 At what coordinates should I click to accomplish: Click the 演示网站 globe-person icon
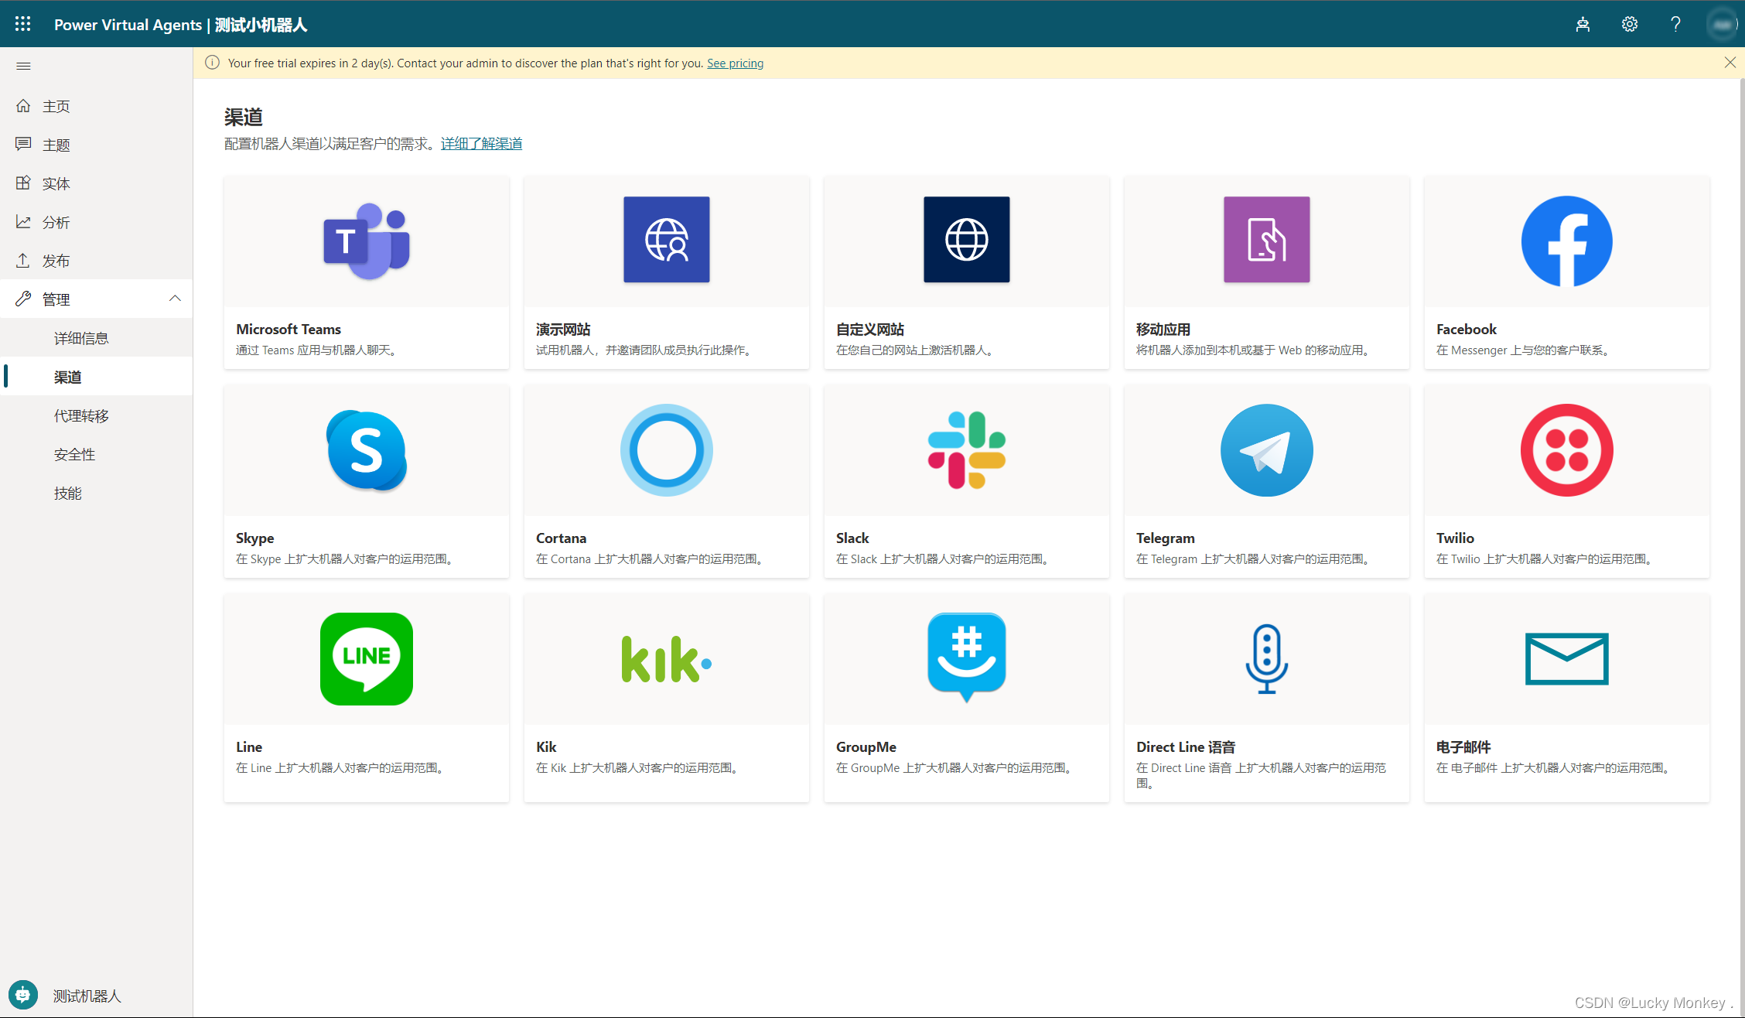(x=667, y=240)
